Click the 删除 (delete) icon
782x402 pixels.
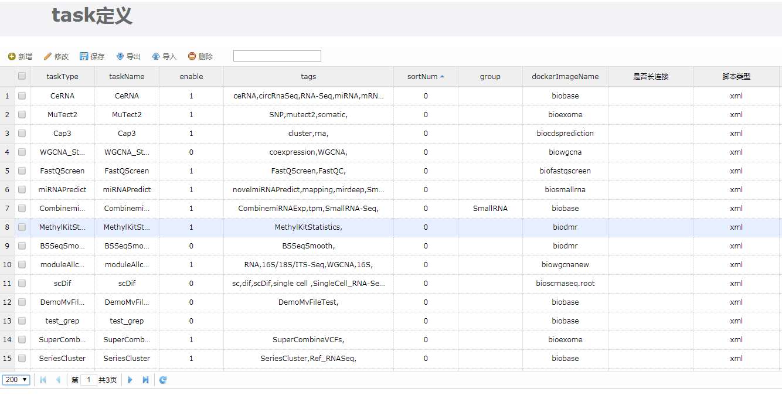192,56
